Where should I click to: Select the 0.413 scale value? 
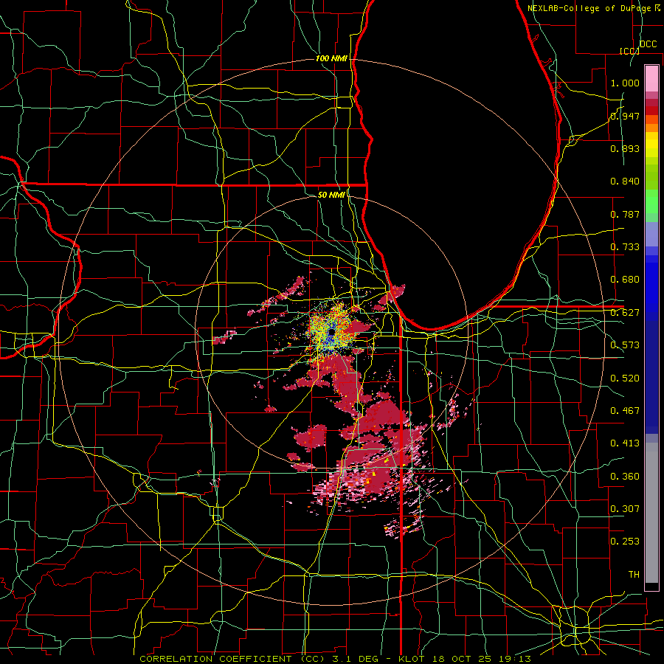click(x=625, y=443)
